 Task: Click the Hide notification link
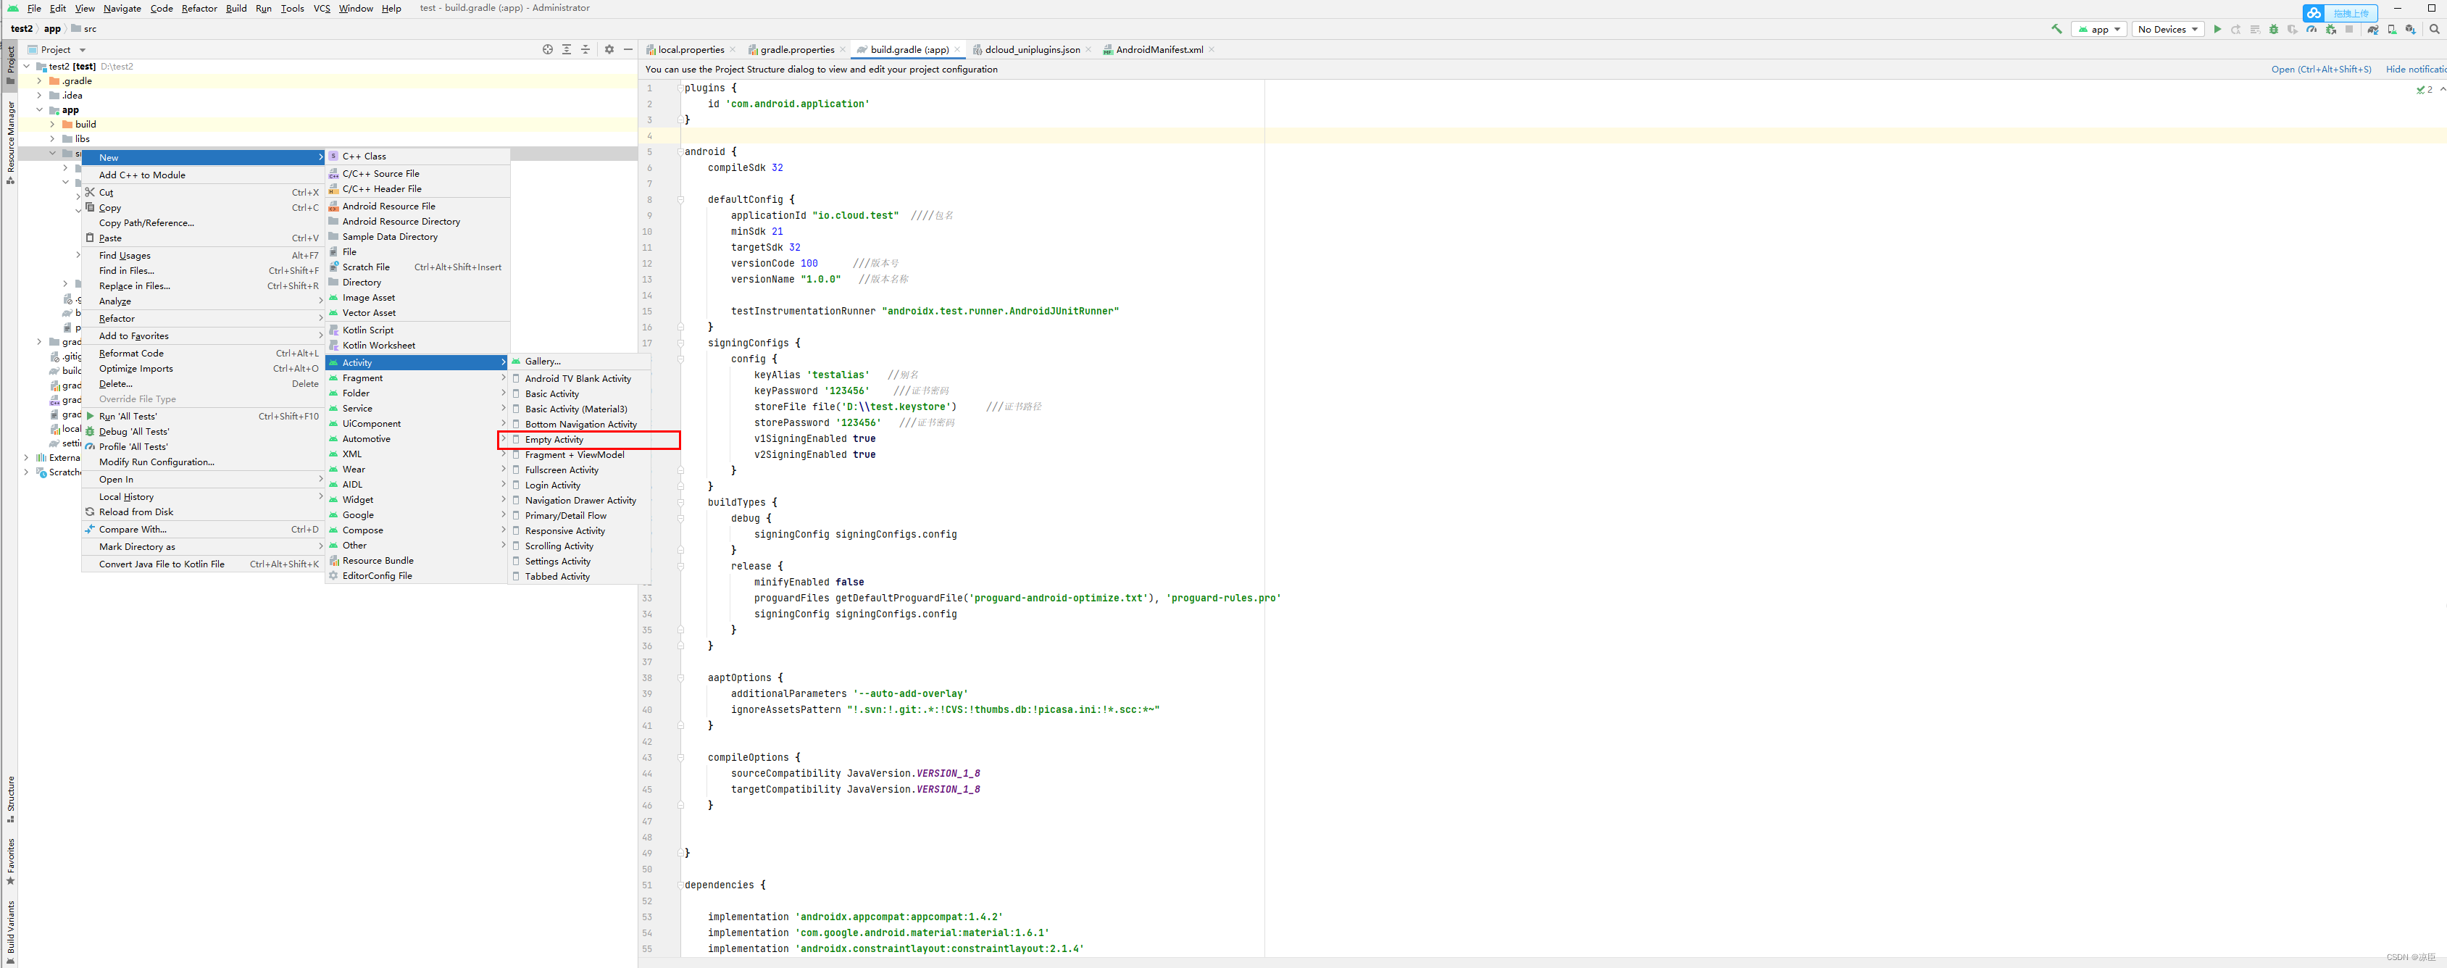2416,70
